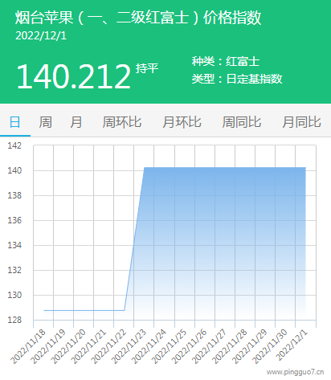Click the 128 y-axis label
331x380 pixels.
[14, 320]
